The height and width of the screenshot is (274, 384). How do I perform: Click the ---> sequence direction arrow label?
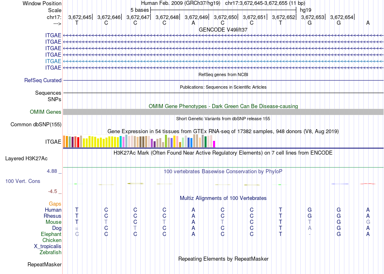(57, 23)
